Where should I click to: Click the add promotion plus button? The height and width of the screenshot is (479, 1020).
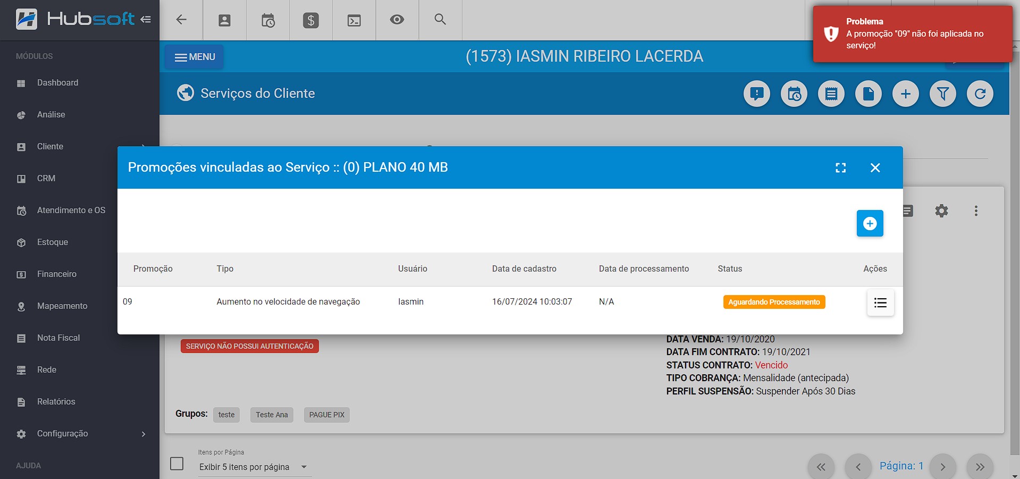point(870,223)
